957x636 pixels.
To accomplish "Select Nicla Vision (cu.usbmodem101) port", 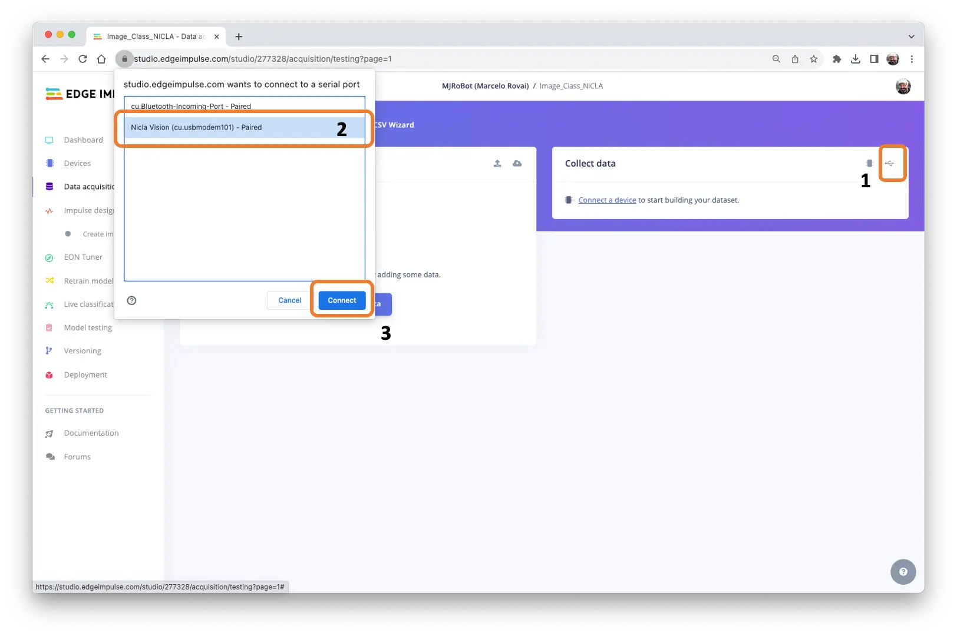I will [196, 128].
